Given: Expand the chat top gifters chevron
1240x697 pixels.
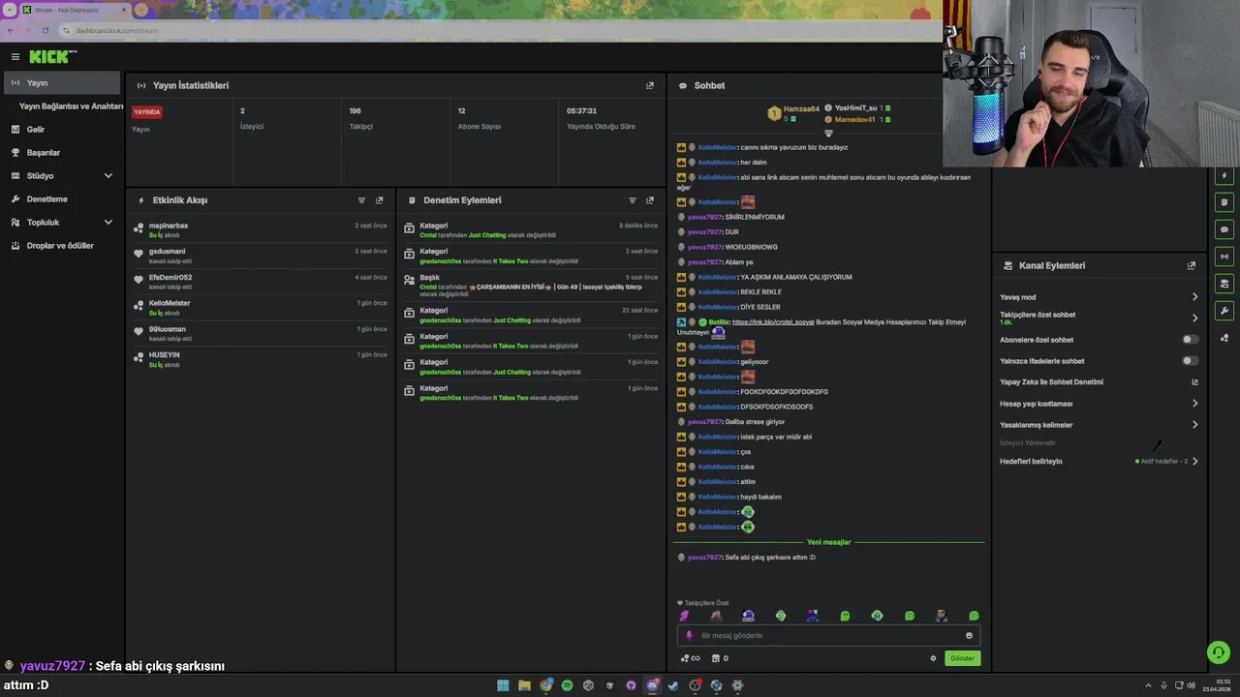Looking at the screenshot, I should pos(828,133).
